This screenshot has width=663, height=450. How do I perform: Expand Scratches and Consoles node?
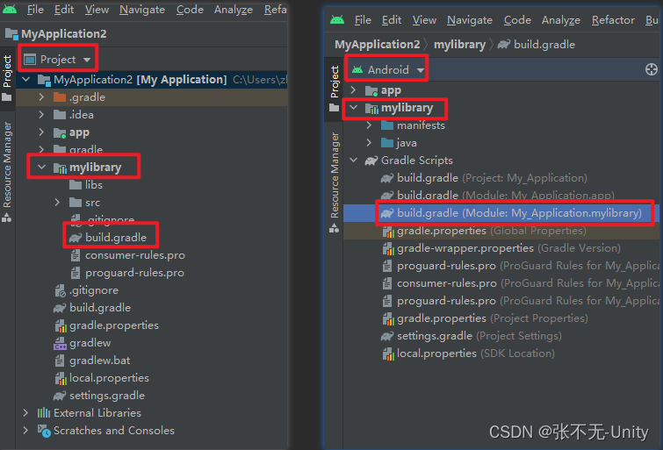point(25,431)
